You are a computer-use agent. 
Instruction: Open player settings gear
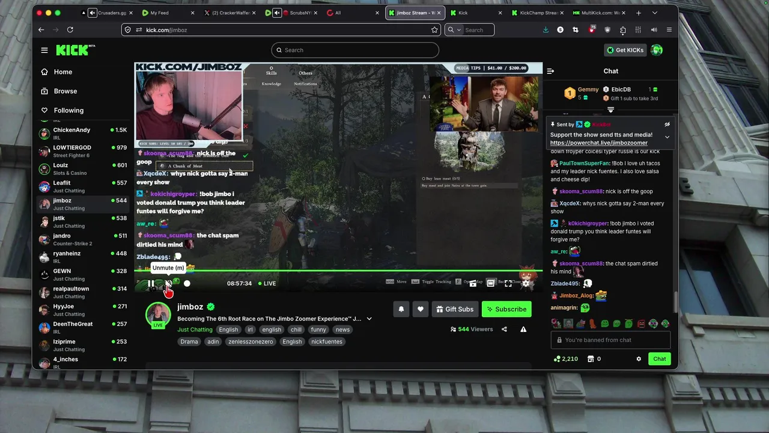[x=526, y=283]
